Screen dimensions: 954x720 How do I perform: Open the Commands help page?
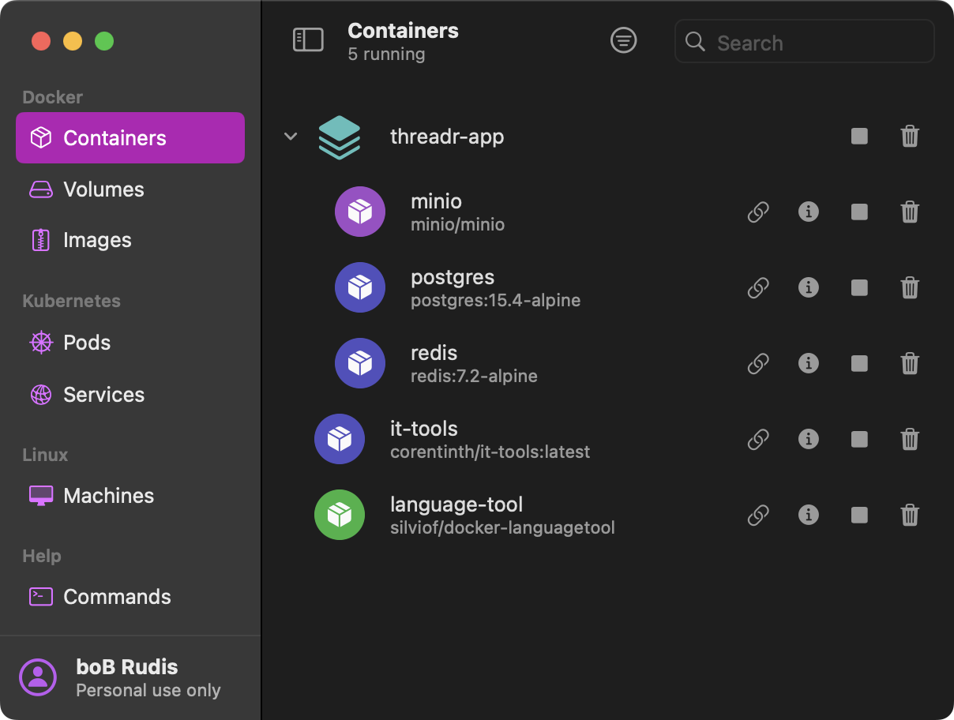[116, 597]
